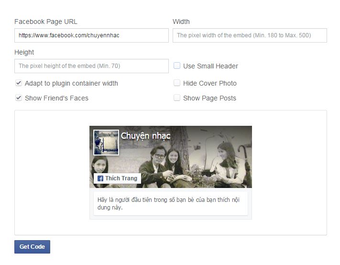Click the Facebook Page URL label

click(x=46, y=22)
